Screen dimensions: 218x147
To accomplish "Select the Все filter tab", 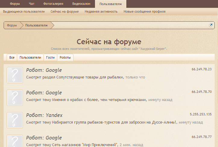I will pos(12,57).
